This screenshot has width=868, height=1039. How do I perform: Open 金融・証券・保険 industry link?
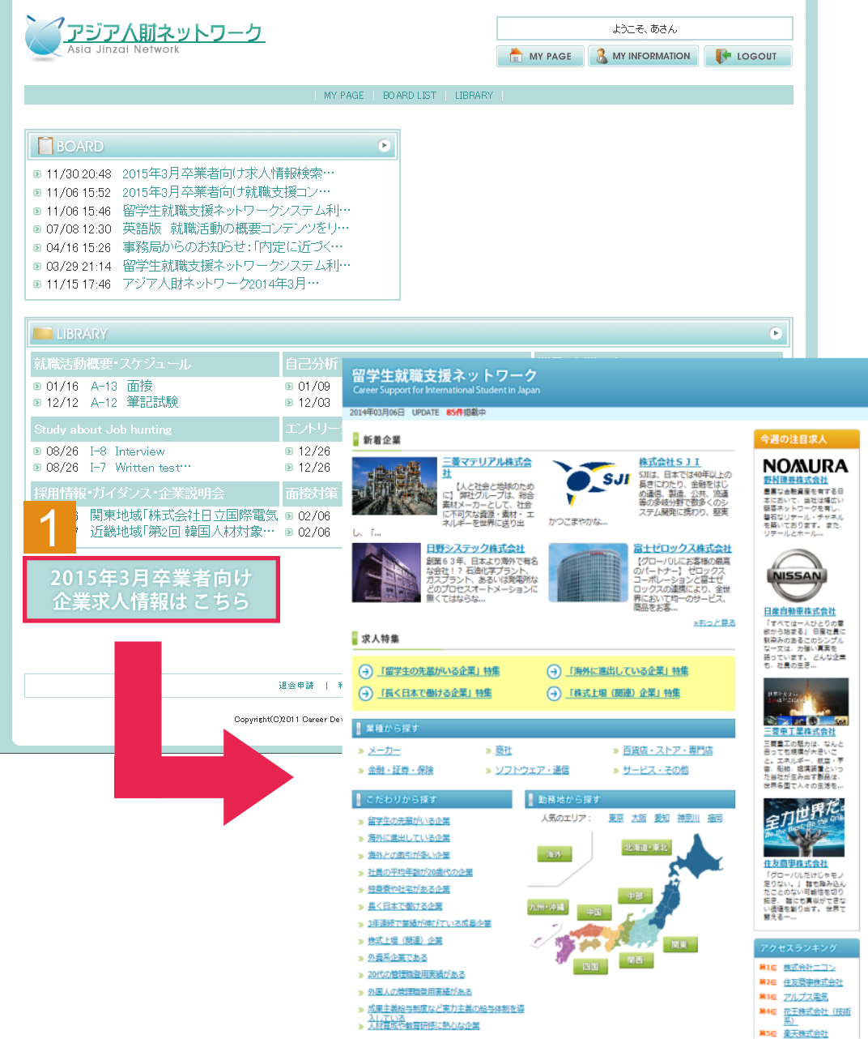[x=401, y=770]
